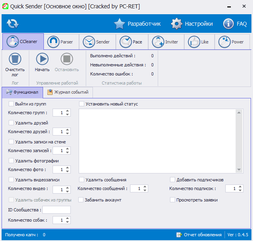Click the Количество ошибок statistic label
Viewport: 253px width, 241px height.
pyautogui.click(x=111, y=74)
